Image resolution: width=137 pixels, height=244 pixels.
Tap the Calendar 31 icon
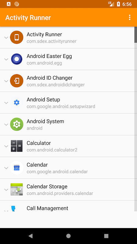[x=17, y=168]
